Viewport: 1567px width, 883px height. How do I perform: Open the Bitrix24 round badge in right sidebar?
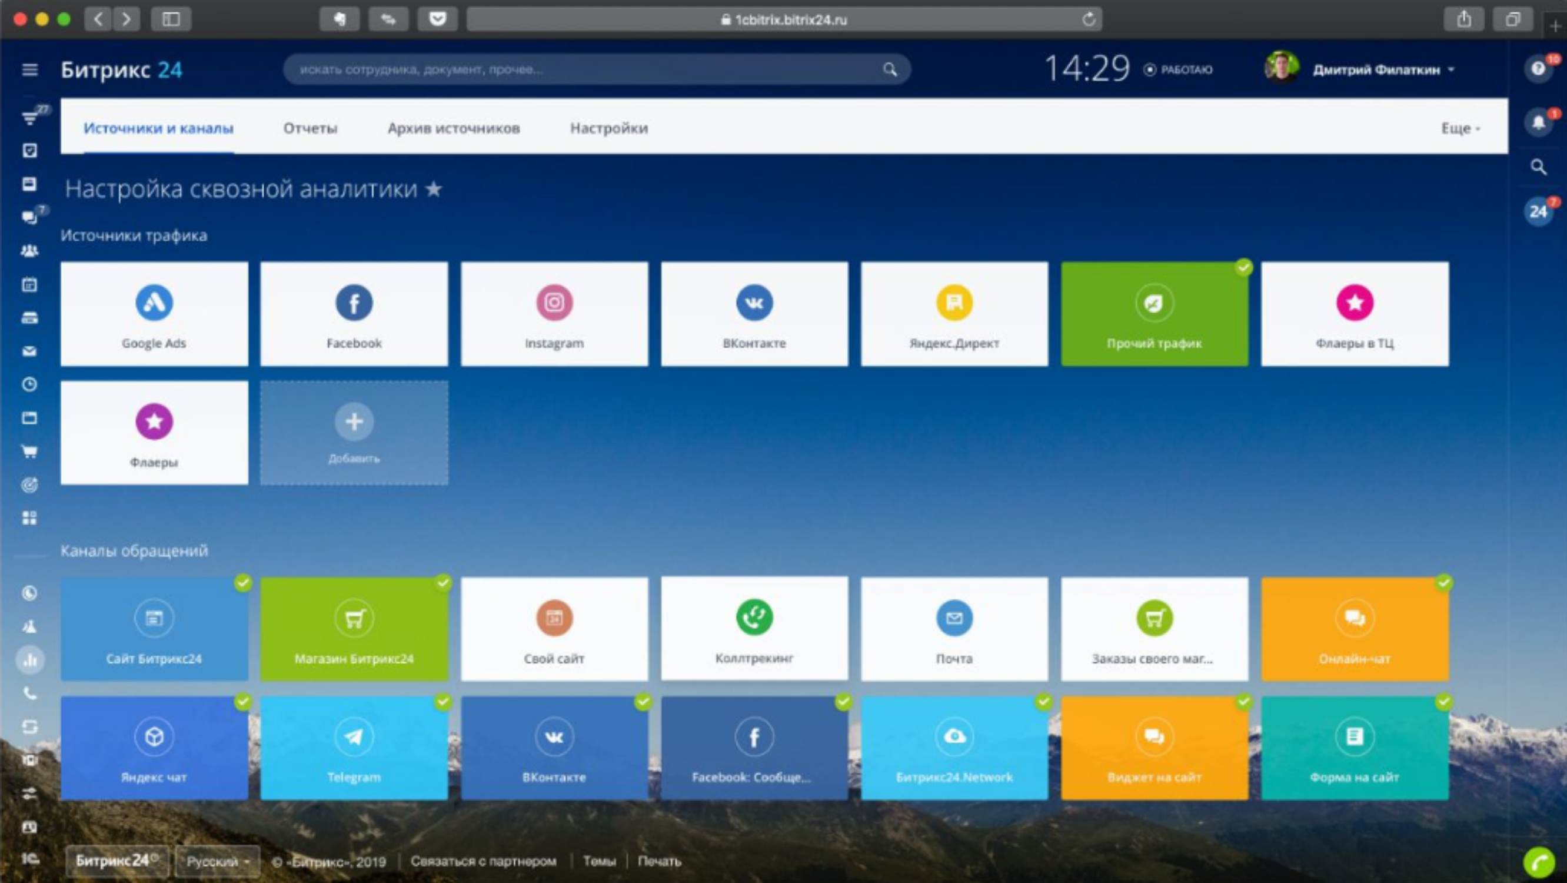click(1538, 211)
